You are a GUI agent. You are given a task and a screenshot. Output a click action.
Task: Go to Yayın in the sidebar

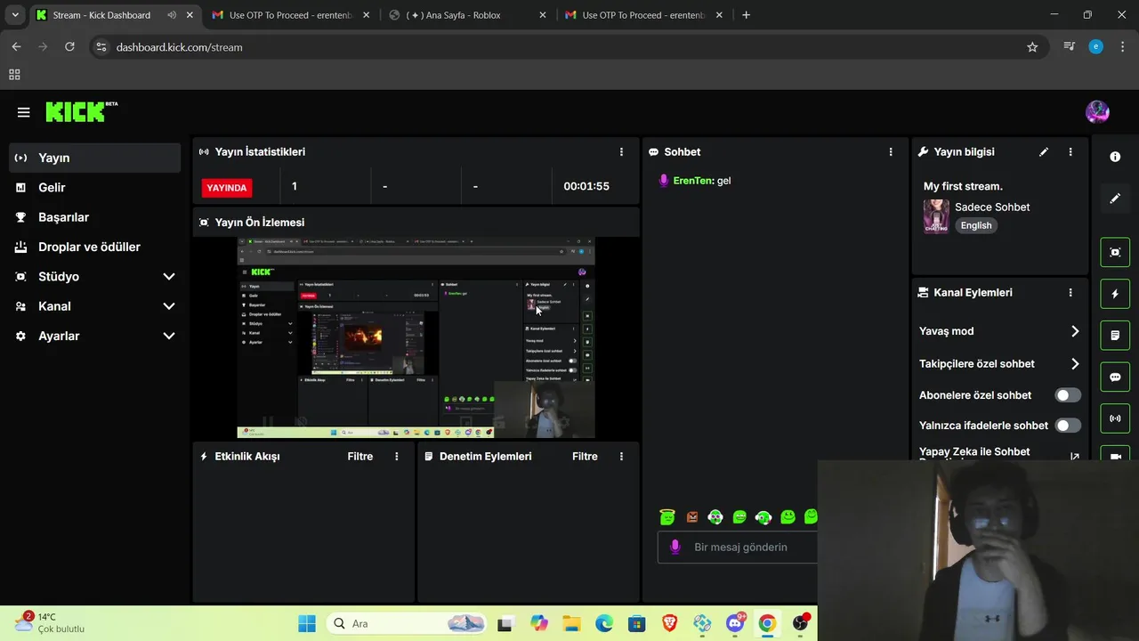tap(94, 158)
